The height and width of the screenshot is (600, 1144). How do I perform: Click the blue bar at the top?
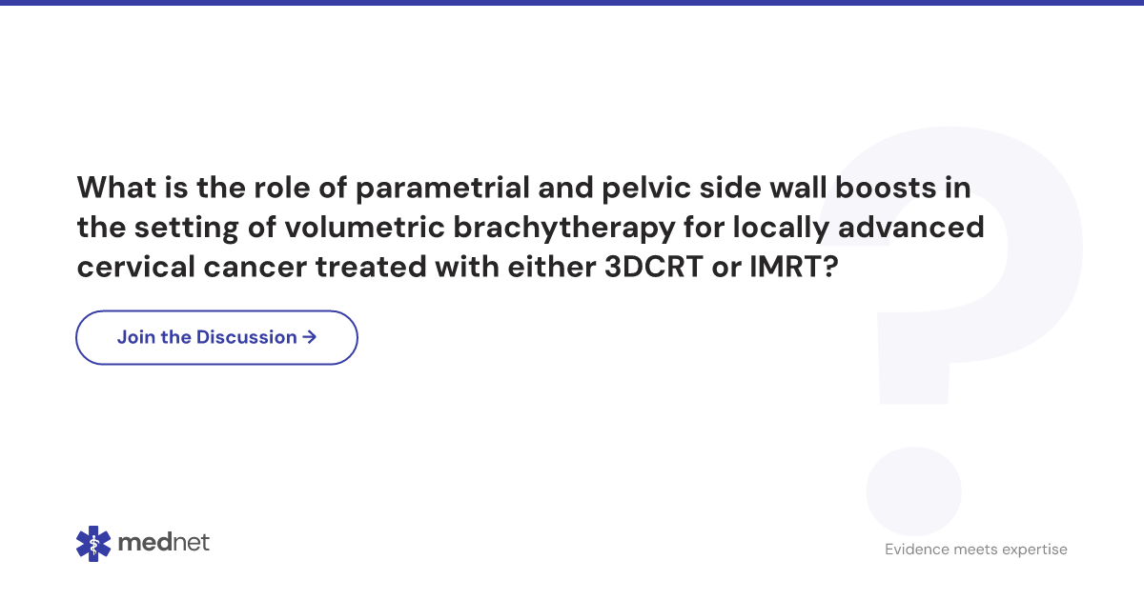coord(572,3)
